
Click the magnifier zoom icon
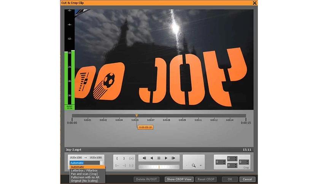click(194, 165)
